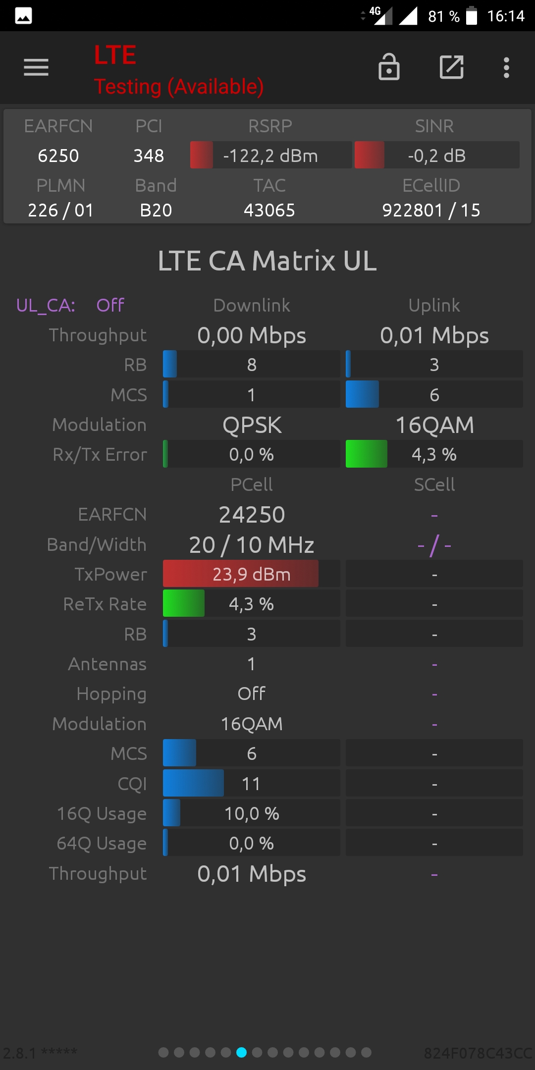Tap the share/export icon
Viewport: 535px width, 1070px height.
(452, 67)
